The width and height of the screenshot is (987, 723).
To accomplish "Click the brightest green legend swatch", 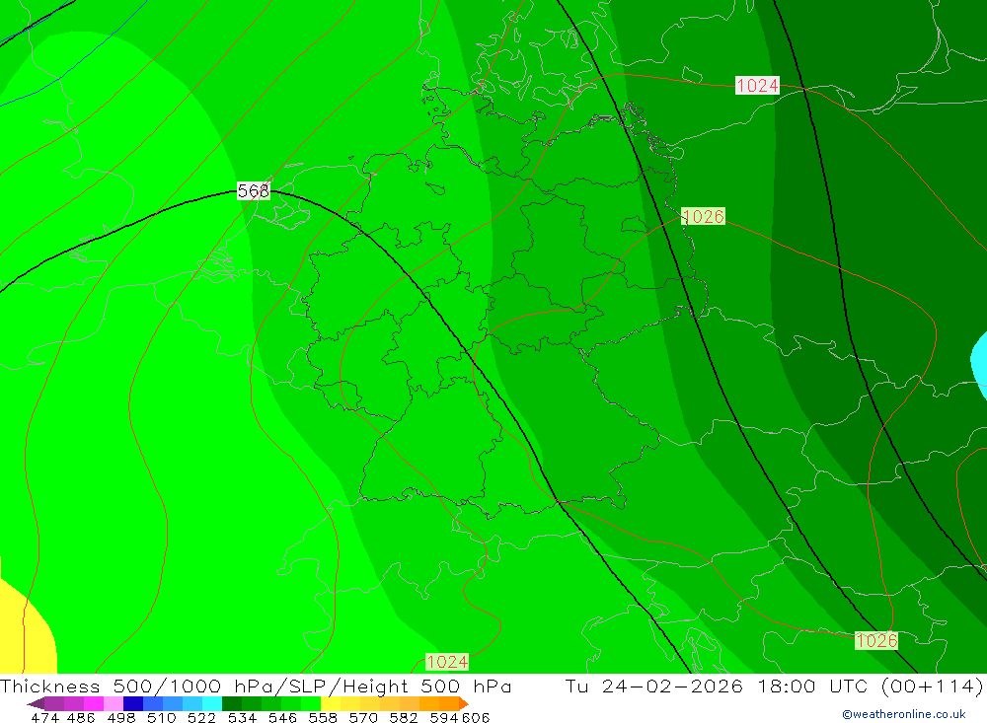I will (x=311, y=703).
